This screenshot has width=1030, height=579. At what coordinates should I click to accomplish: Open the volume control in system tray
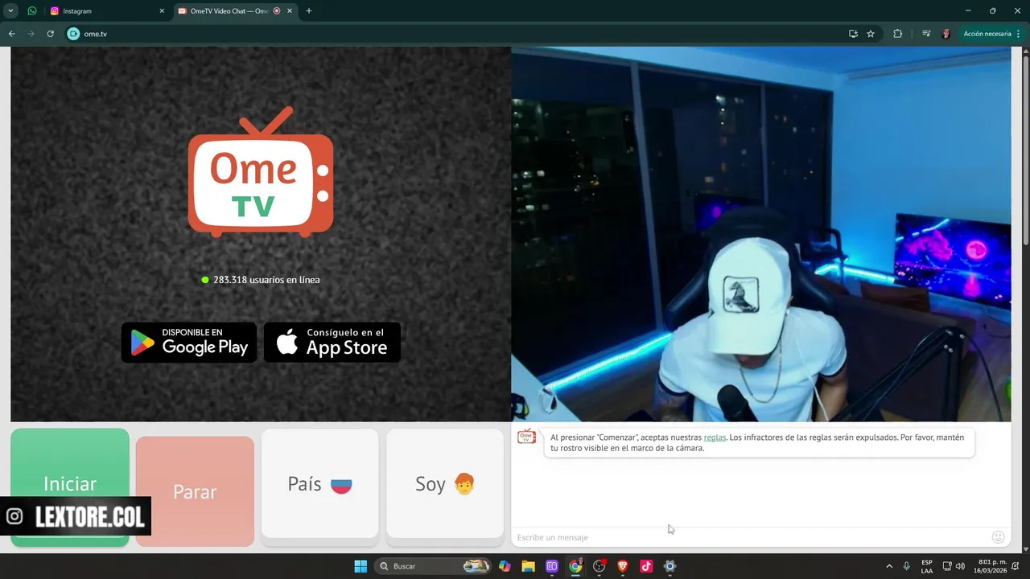click(x=960, y=566)
